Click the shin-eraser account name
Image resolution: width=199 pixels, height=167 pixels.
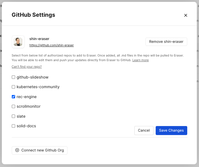click(x=39, y=39)
